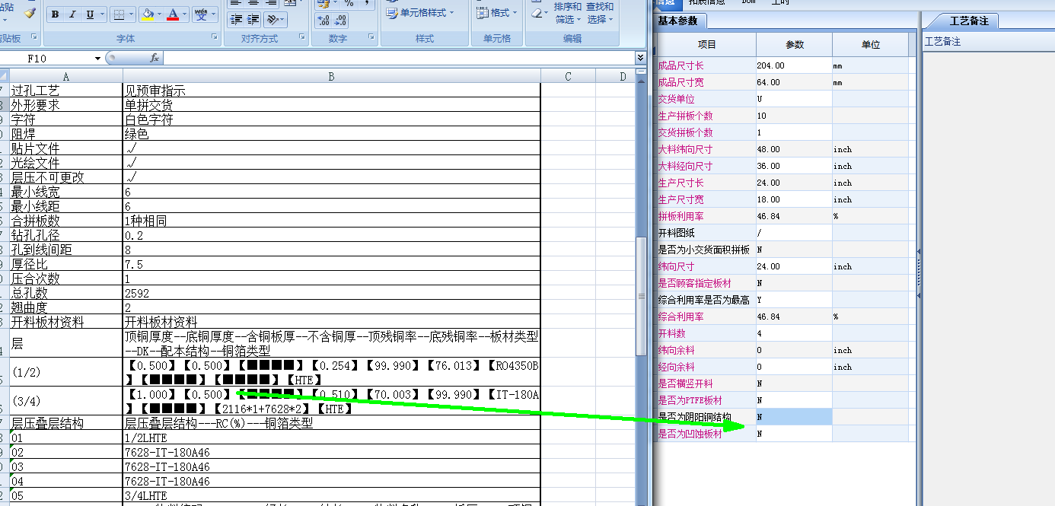Click 项目 column header
Screen dimensions: 1055x506
tap(706, 45)
